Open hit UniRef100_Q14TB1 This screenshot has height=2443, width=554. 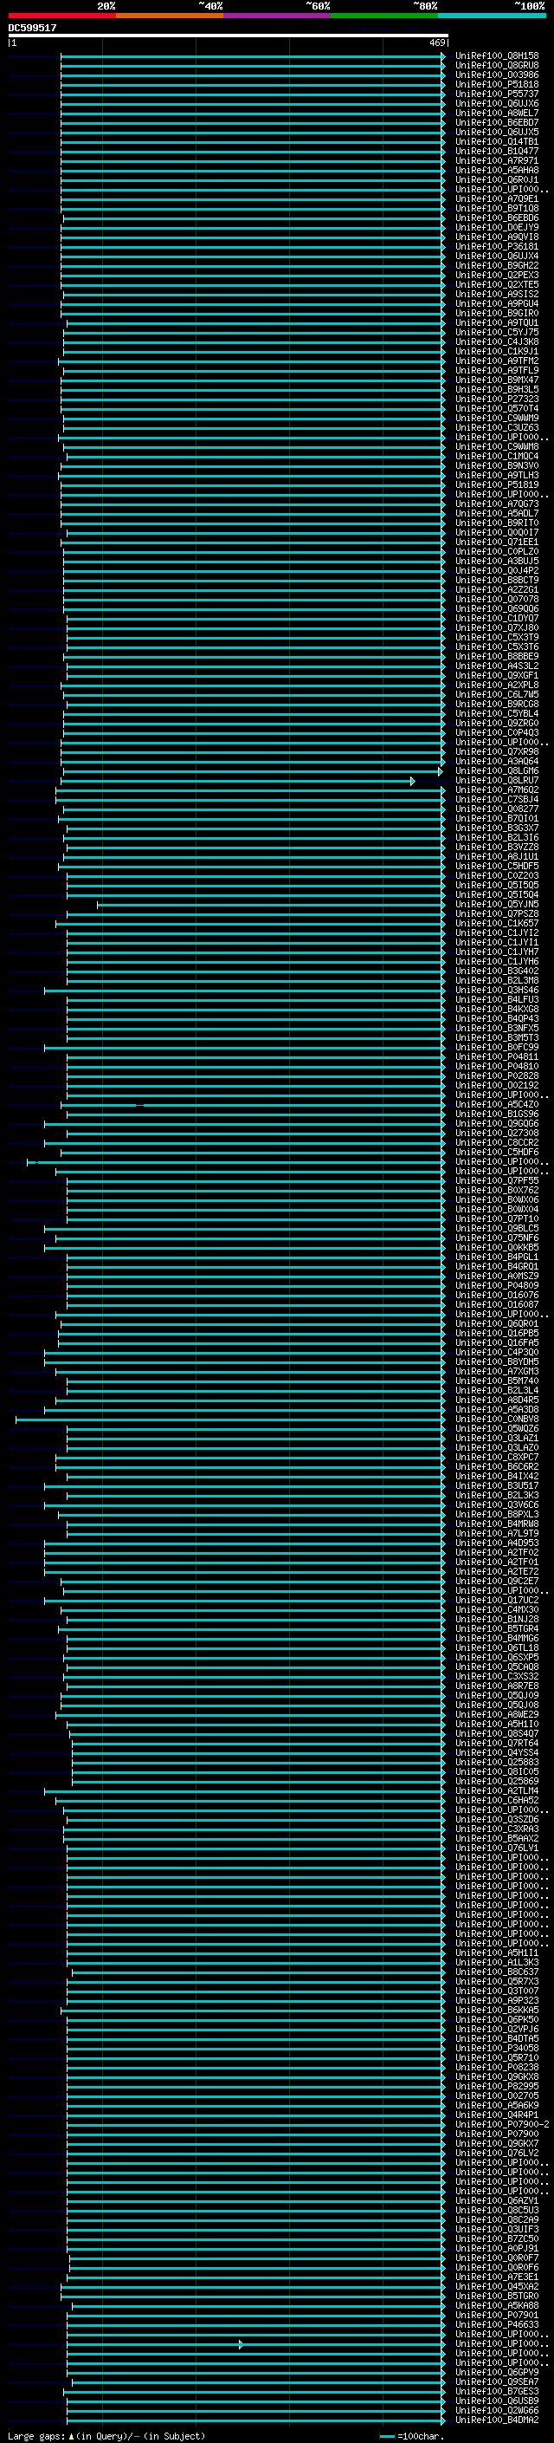(x=496, y=141)
